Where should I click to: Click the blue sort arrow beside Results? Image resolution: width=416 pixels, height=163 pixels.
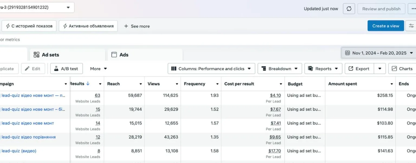point(88,84)
